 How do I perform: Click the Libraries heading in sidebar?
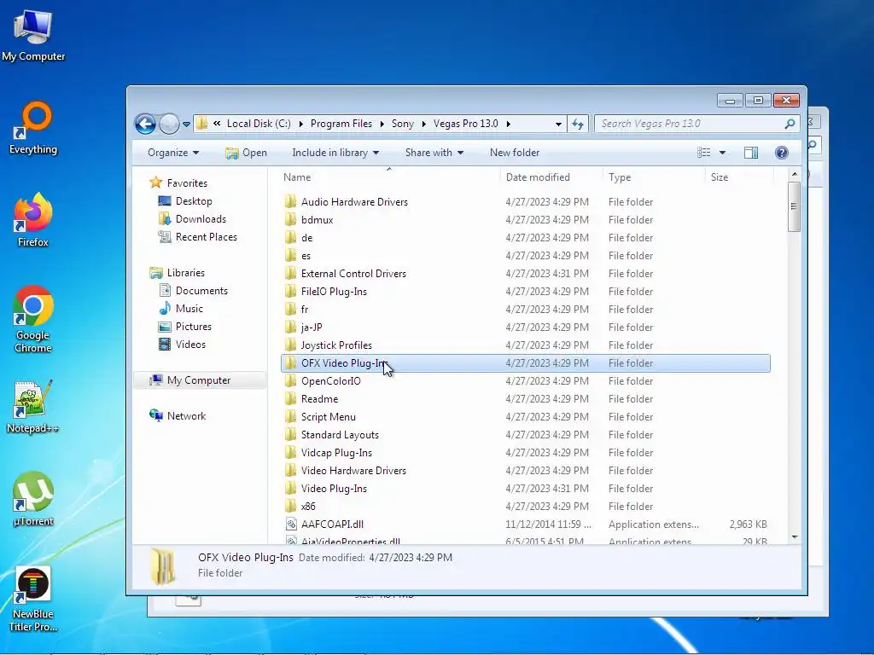coord(178,273)
